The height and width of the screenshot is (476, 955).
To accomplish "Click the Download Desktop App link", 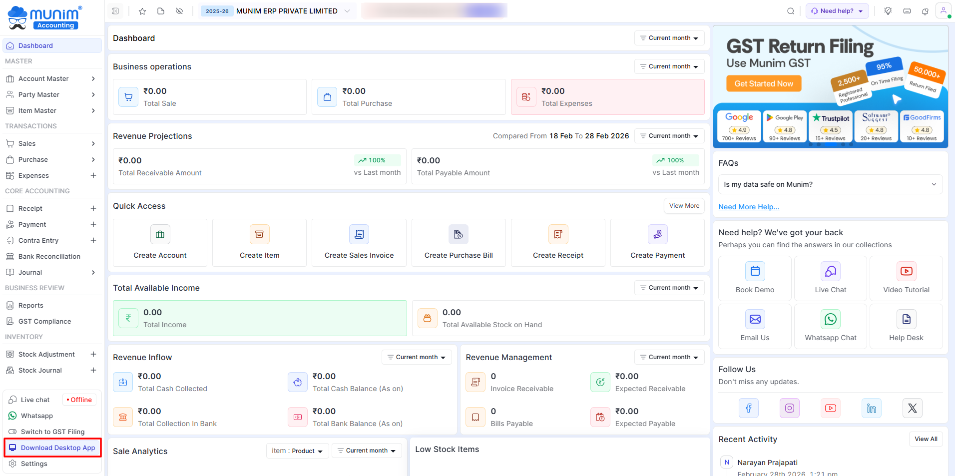I will tap(57, 448).
